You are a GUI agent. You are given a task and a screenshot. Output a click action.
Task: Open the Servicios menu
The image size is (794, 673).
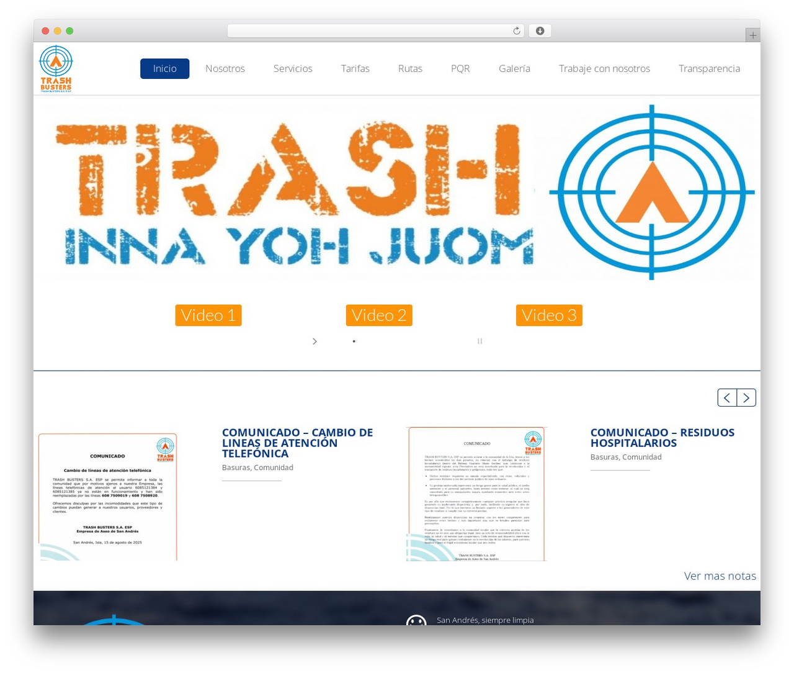(293, 68)
